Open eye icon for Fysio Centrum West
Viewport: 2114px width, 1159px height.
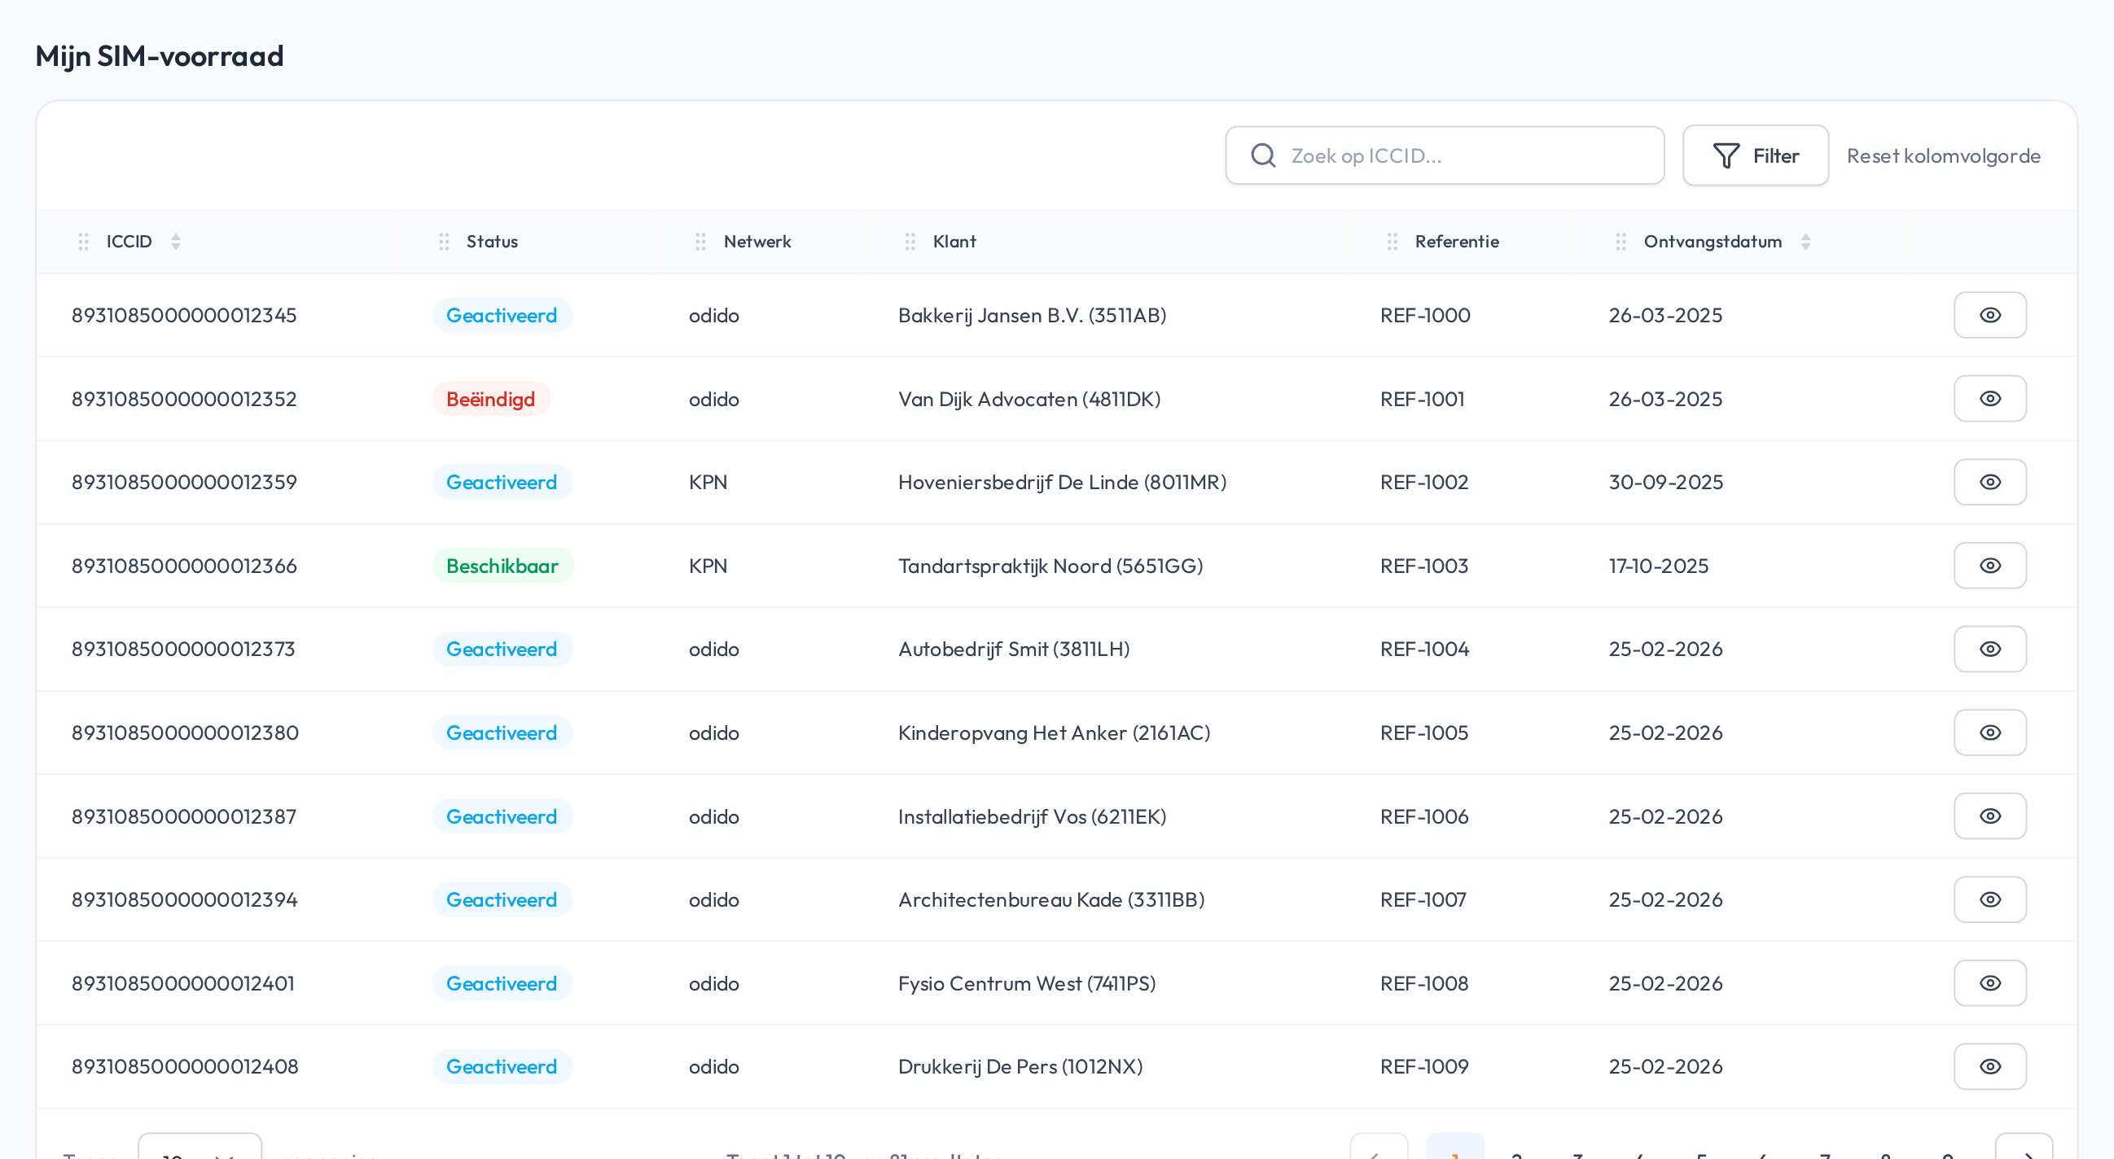point(1989,982)
